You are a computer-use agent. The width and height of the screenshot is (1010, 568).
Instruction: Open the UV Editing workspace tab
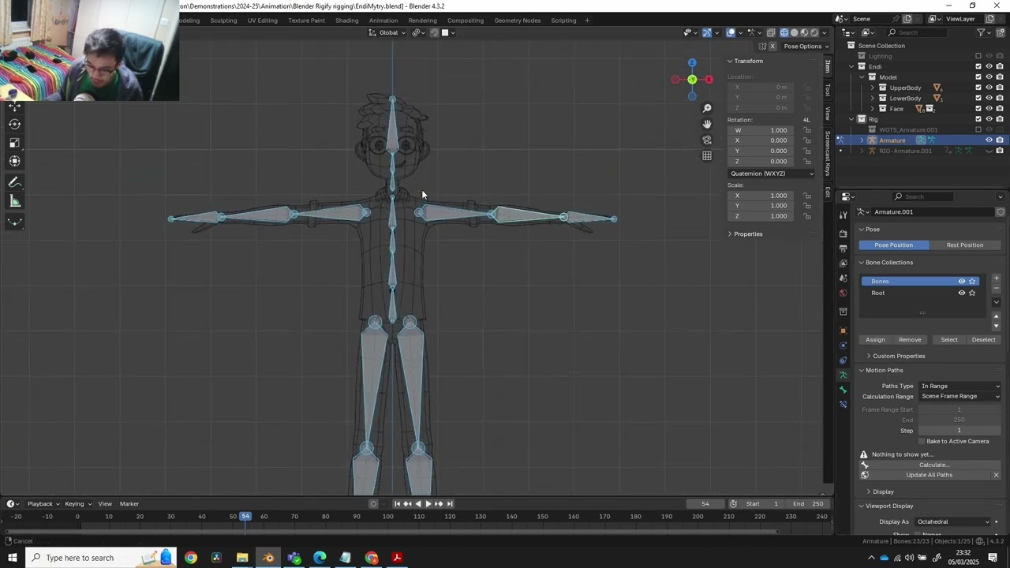(262, 20)
